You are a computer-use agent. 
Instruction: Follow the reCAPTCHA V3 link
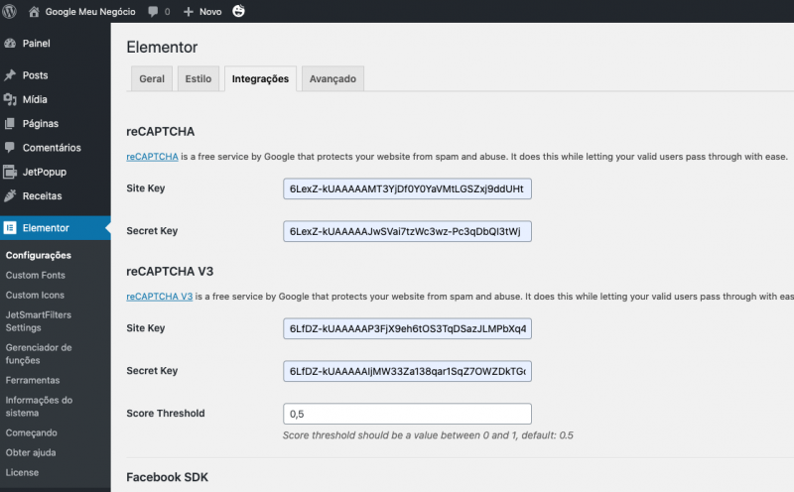pos(159,297)
